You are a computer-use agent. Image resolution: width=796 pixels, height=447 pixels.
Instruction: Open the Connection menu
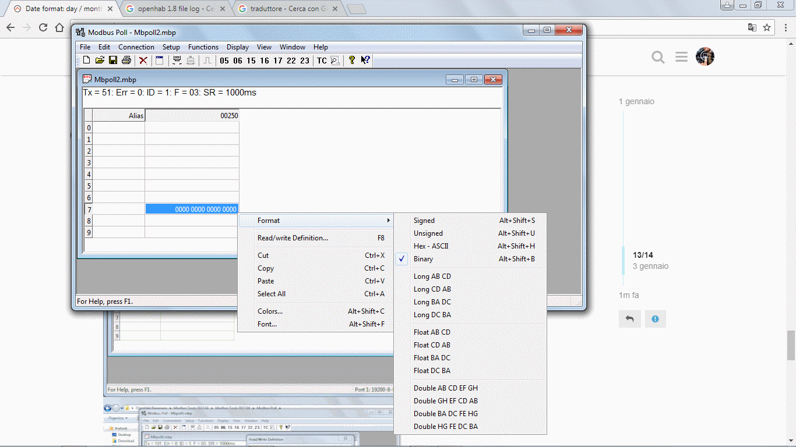[x=136, y=47]
